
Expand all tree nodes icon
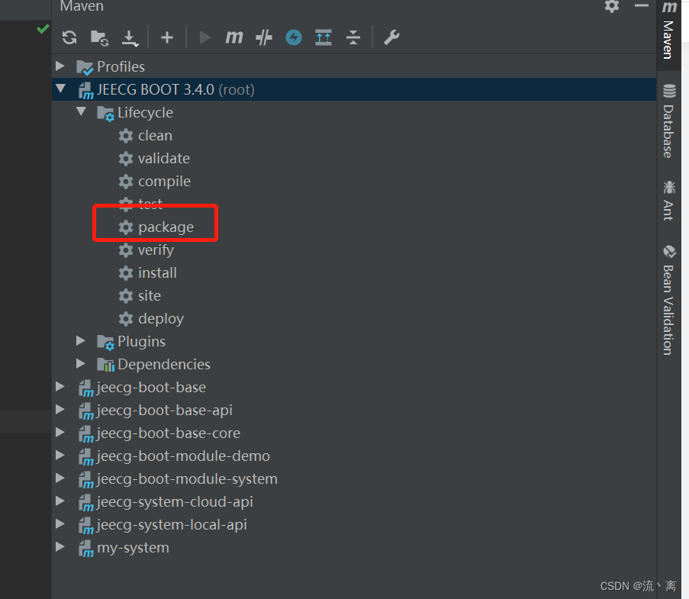click(324, 37)
